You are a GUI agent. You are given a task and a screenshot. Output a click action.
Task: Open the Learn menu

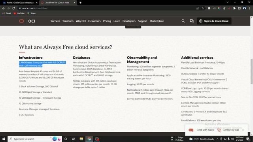[117, 21]
